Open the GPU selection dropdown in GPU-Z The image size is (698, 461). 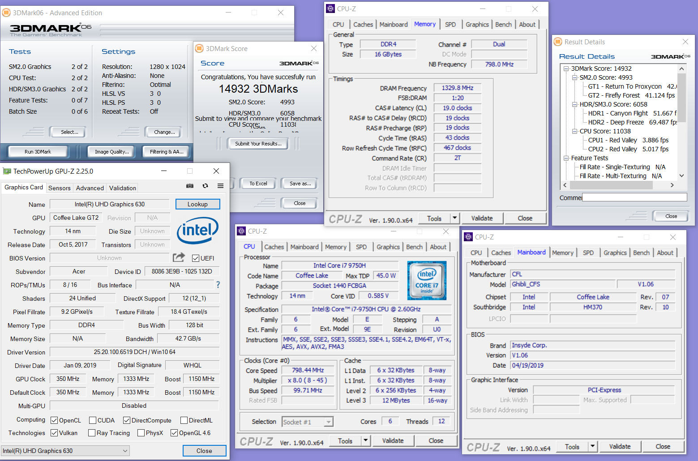pyautogui.click(x=65, y=451)
